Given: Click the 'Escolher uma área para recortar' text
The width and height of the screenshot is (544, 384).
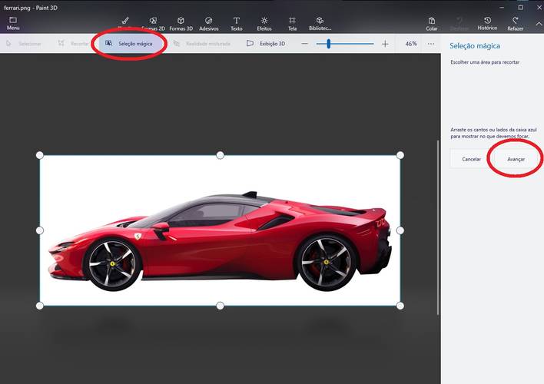Looking at the screenshot, I should point(485,62).
